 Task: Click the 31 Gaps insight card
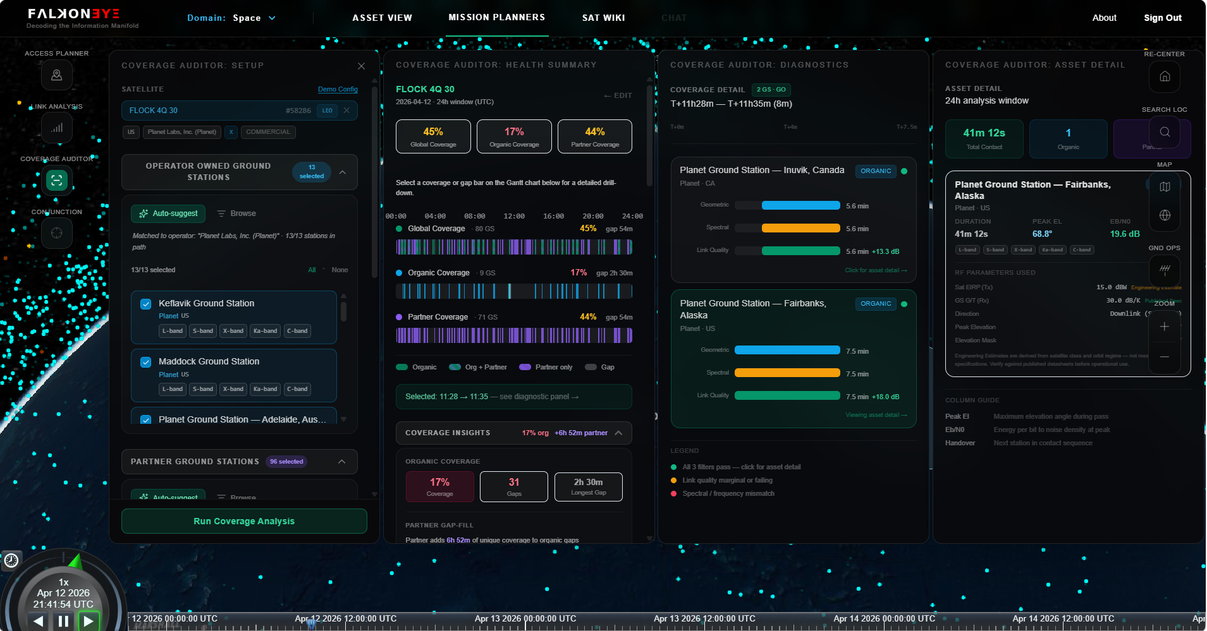(x=514, y=487)
